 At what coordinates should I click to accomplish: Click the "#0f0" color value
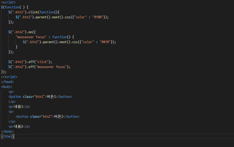[x=105, y=42]
